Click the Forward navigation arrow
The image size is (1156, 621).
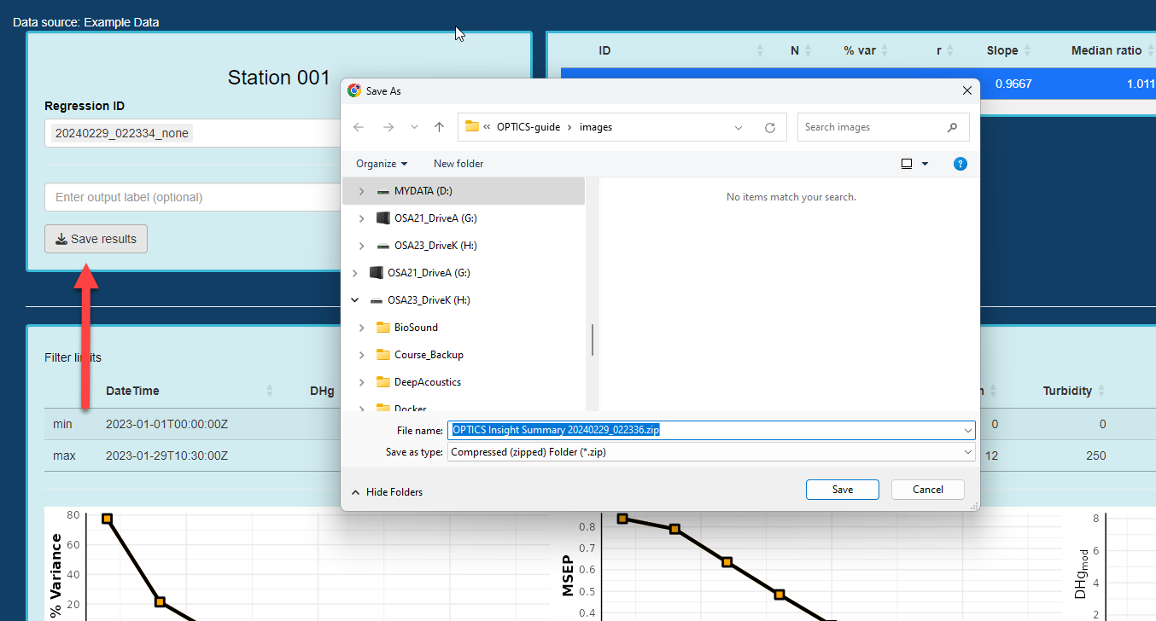click(388, 127)
